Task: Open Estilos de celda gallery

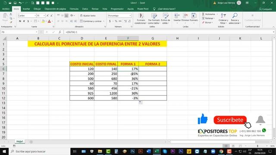Action: click(165, 19)
